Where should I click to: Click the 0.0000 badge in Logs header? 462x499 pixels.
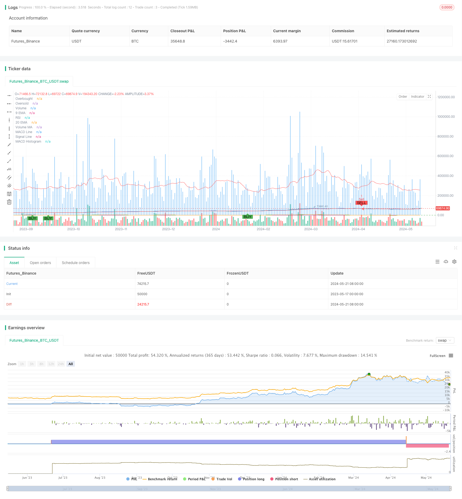click(447, 7)
